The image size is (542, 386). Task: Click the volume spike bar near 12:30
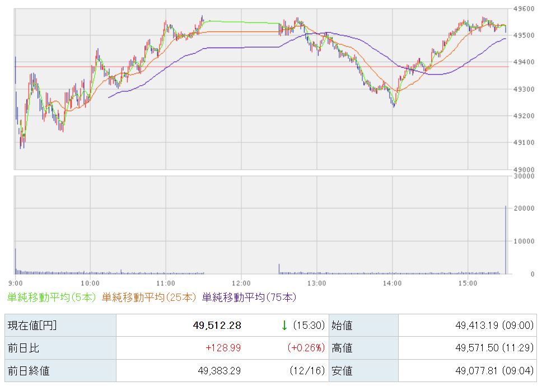pos(279,268)
